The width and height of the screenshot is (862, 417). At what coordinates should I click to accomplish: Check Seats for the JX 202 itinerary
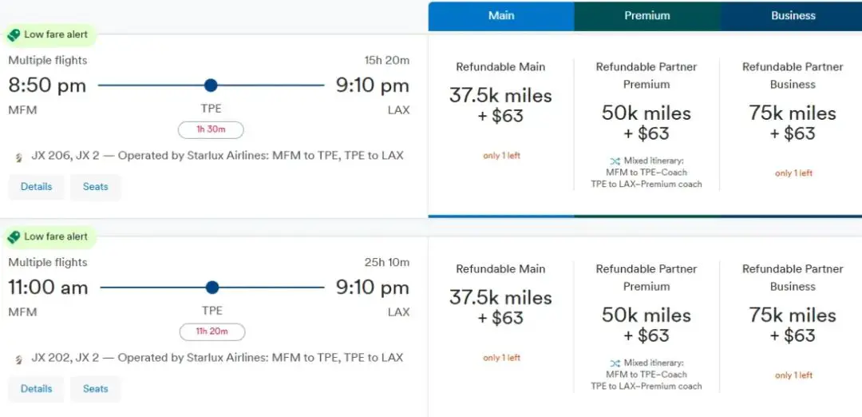(96, 389)
